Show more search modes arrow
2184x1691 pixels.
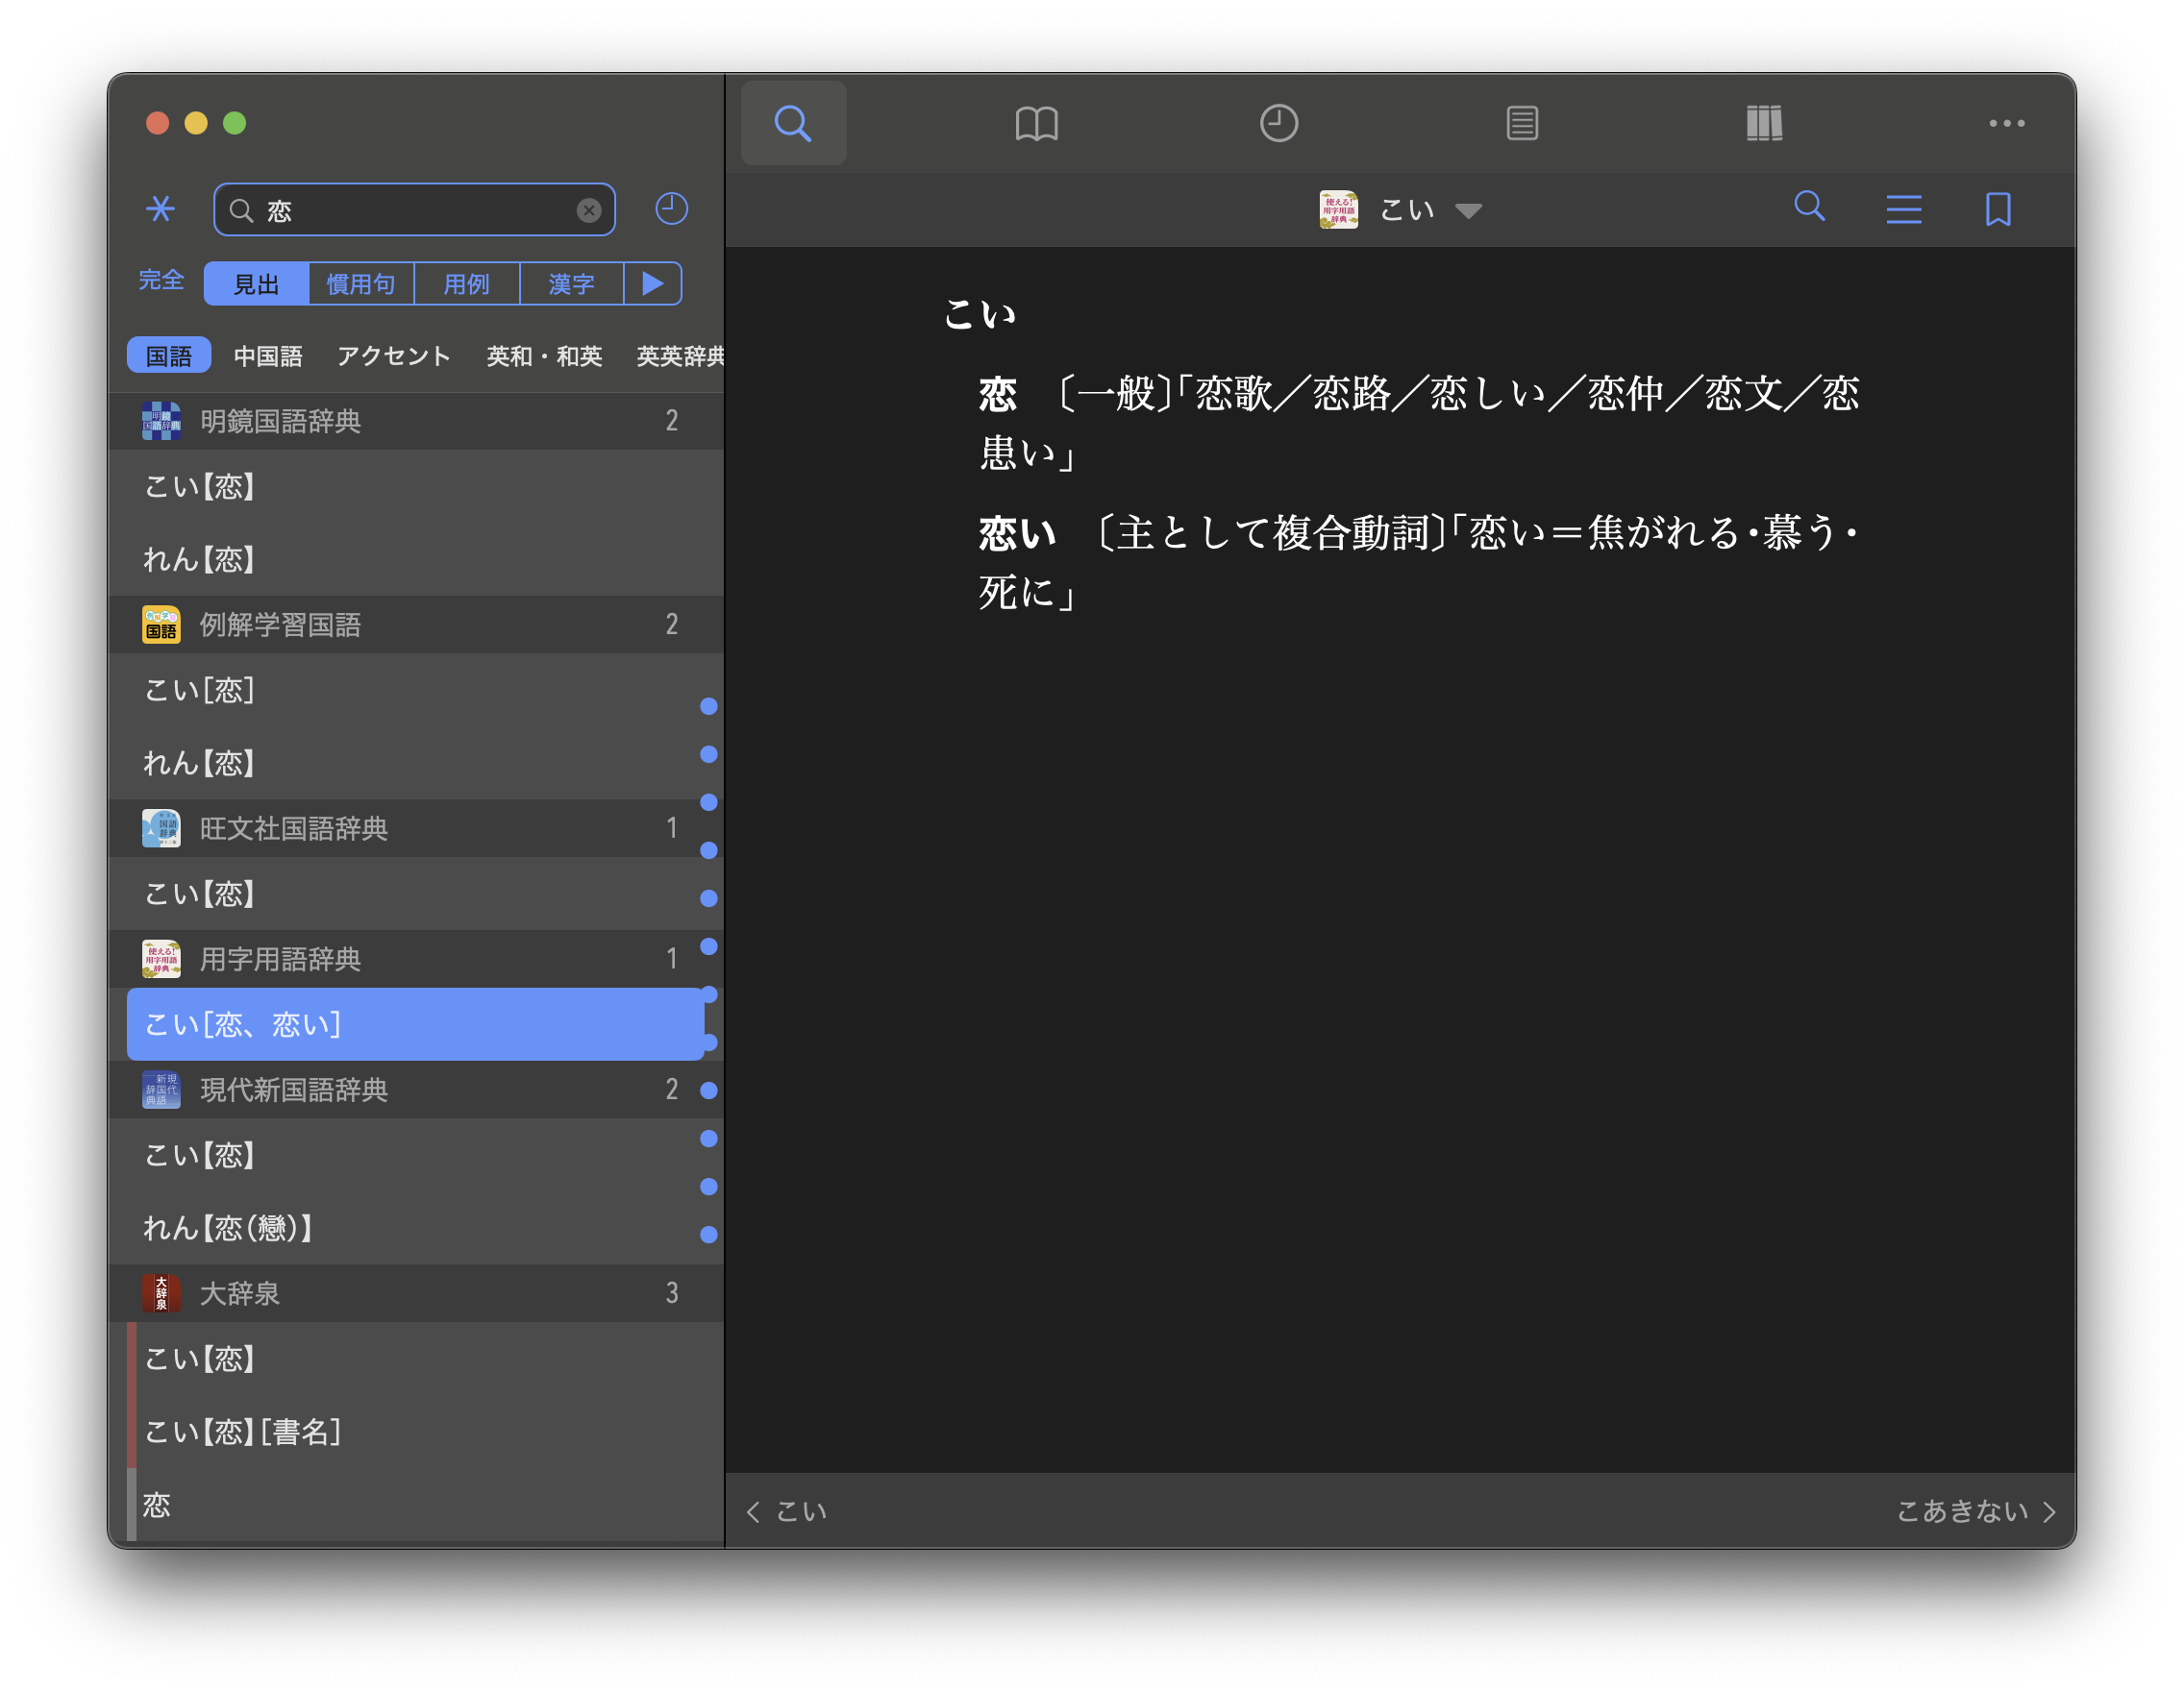[x=653, y=283]
